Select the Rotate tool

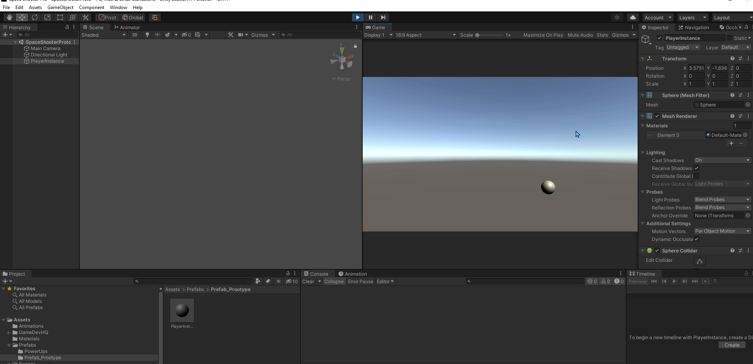(x=35, y=17)
